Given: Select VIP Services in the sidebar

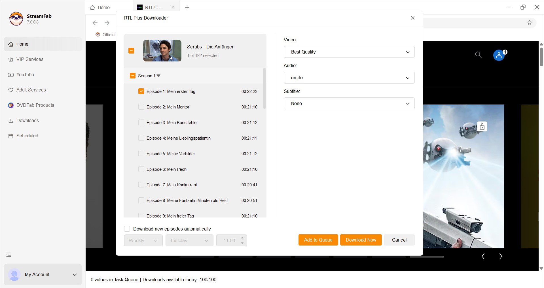Looking at the screenshot, I should click(29, 59).
